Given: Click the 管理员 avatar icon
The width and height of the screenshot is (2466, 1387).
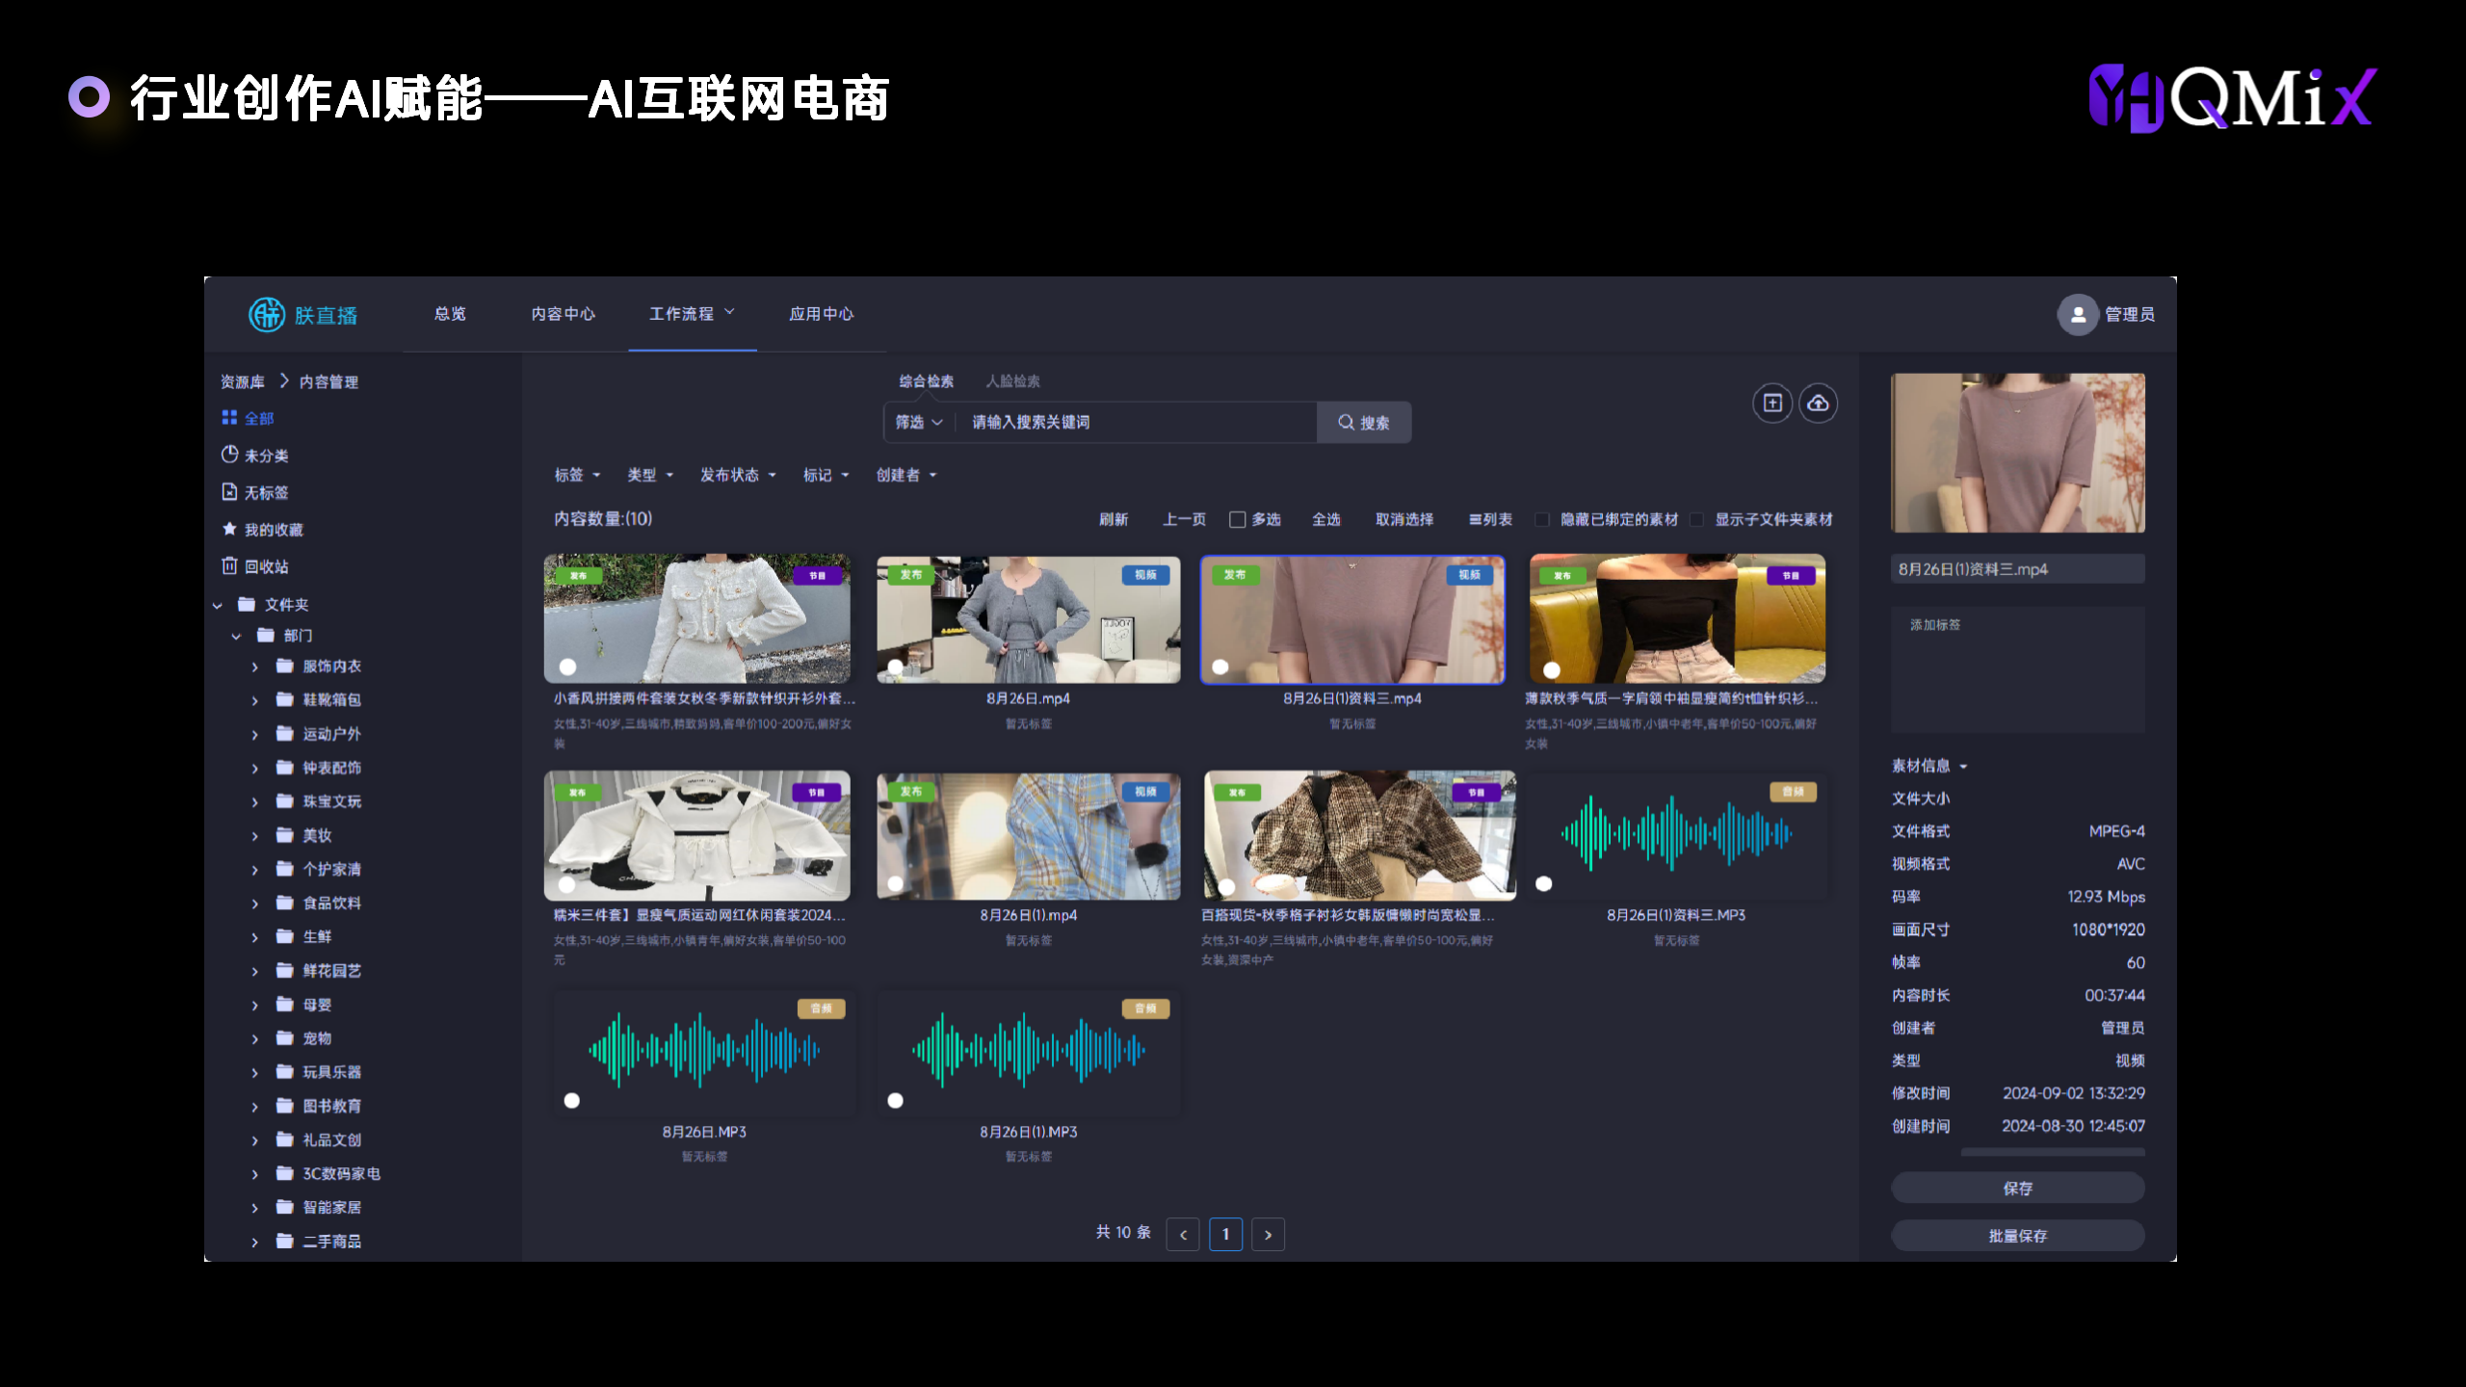Looking at the screenshot, I should coord(2078,315).
